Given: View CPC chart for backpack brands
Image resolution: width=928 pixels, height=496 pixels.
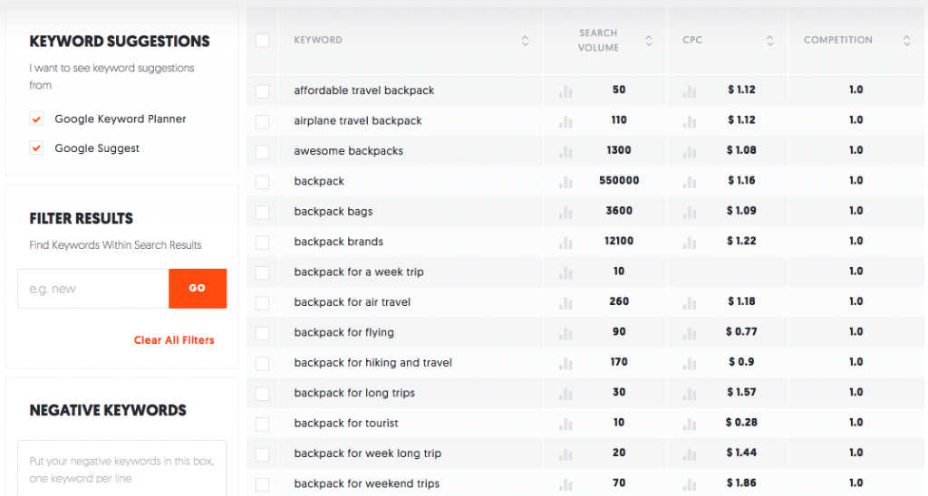Looking at the screenshot, I should click(x=690, y=243).
